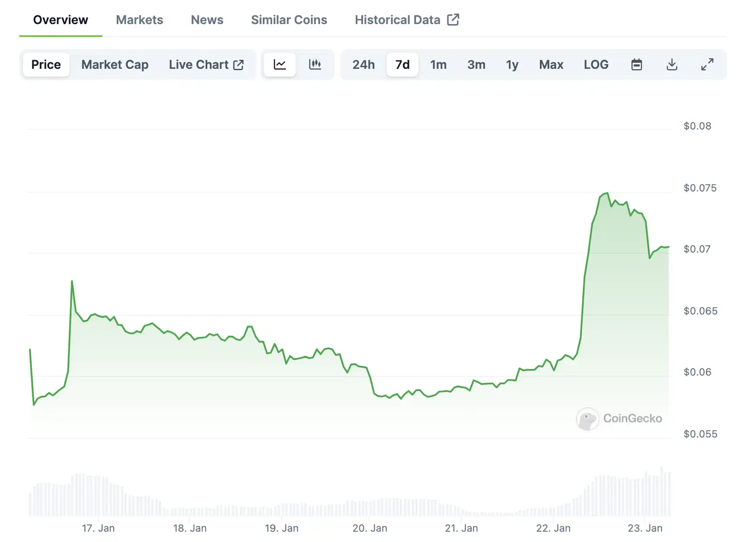Toggle LOG scale on chart

click(596, 65)
